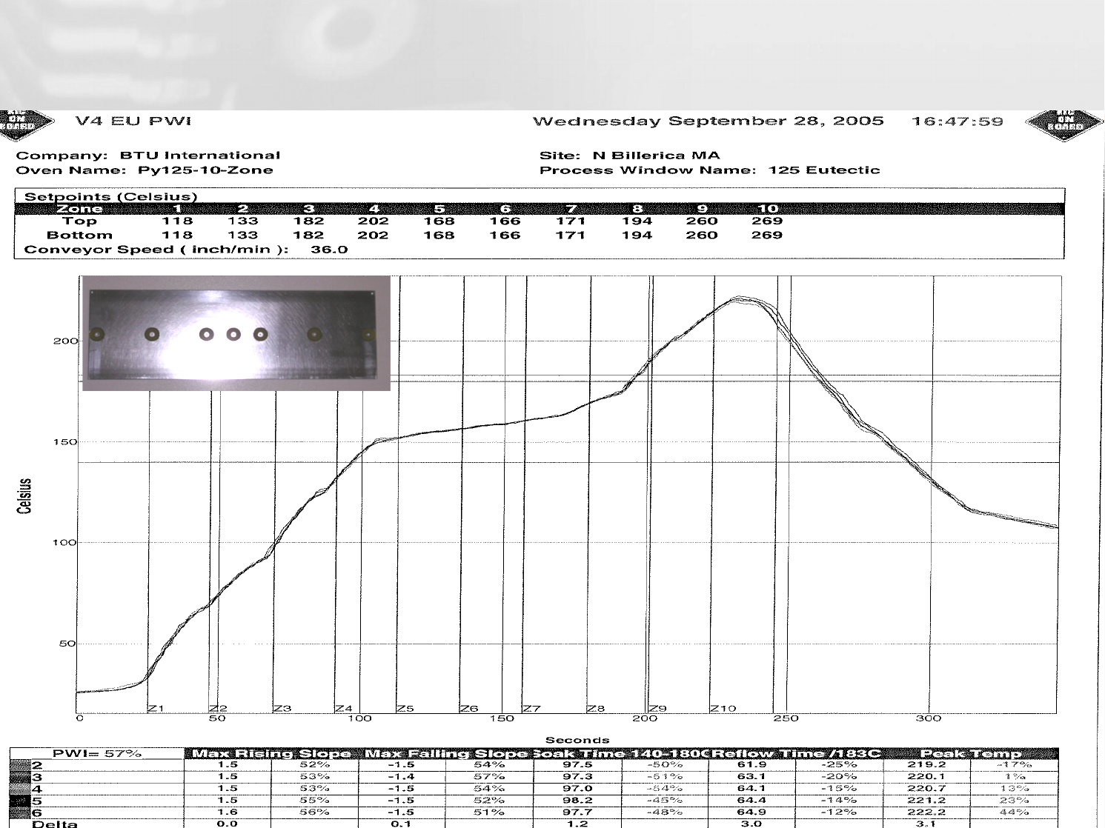
Task: Click the 'Max Falling Slope' column header
Action: 446,753
